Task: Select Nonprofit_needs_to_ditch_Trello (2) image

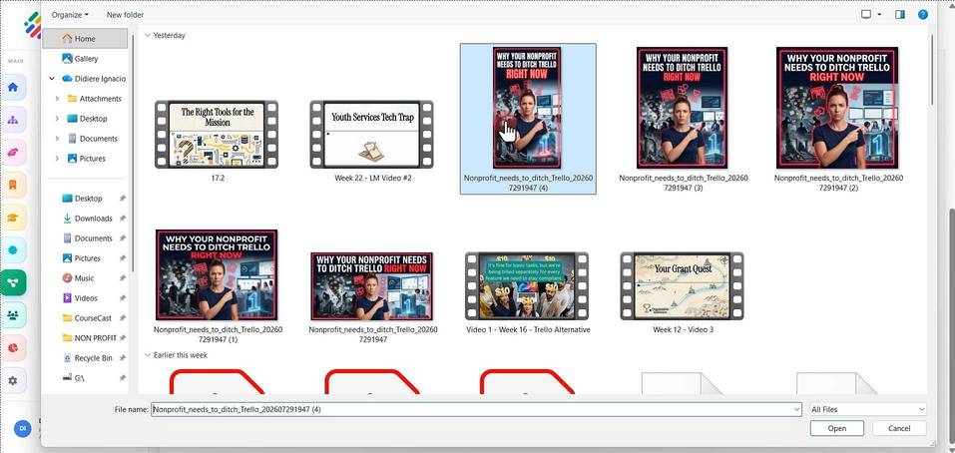Action: pos(838,118)
